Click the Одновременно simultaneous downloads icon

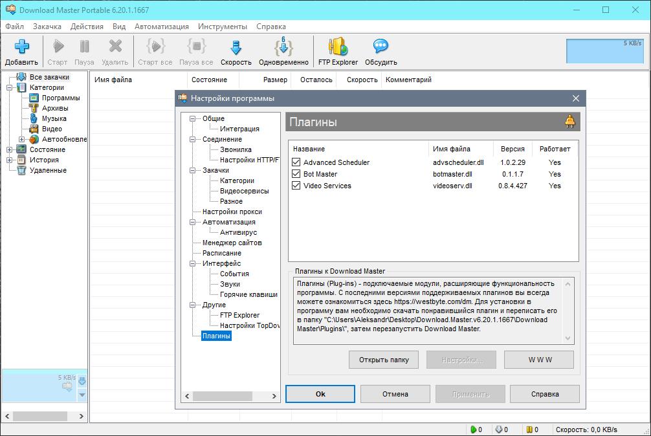tap(283, 47)
